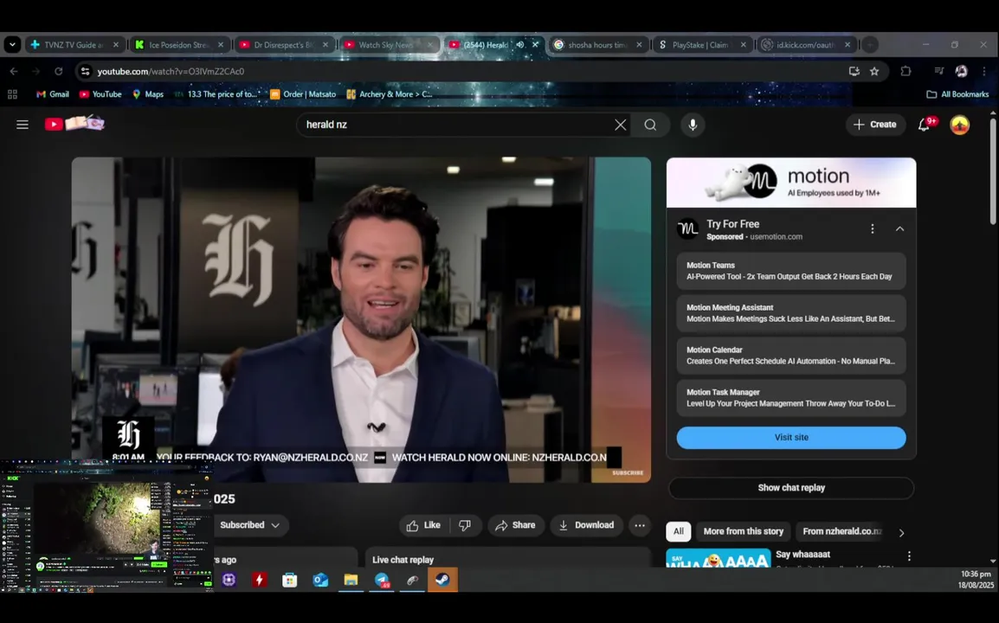Like the video
This screenshot has width=999, height=623.
point(424,525)
